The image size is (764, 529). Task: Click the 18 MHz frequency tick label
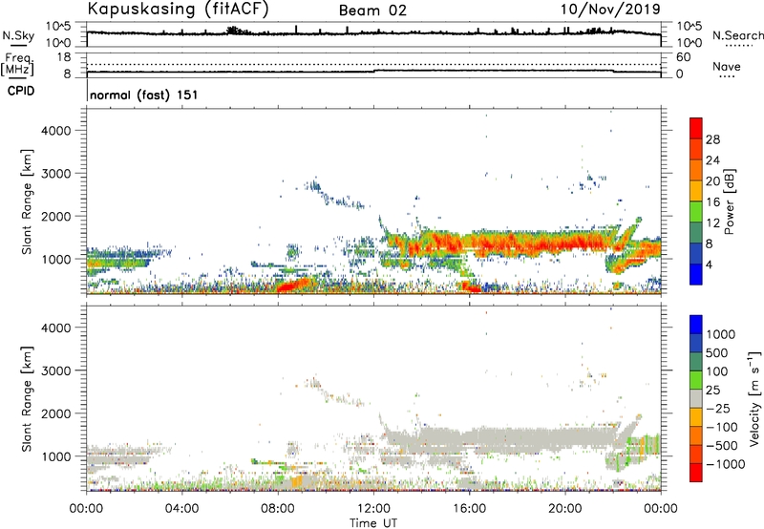[64, 57]
